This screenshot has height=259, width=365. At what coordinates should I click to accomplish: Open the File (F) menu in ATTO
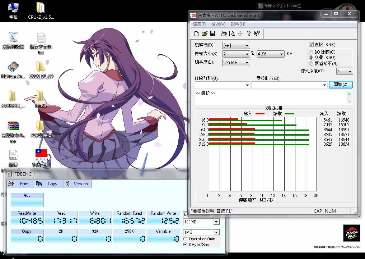(x=200, y=24)
